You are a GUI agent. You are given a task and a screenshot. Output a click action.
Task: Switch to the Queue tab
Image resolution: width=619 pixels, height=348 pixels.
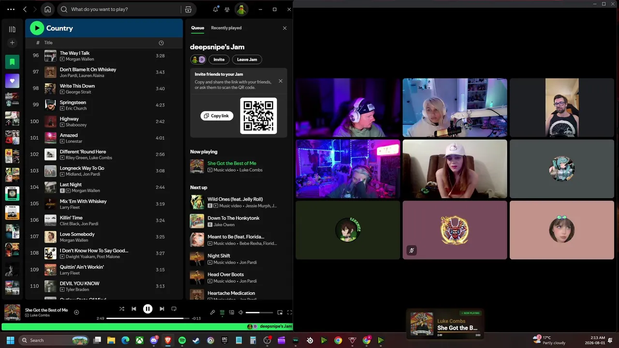click(x=197, y=28)
